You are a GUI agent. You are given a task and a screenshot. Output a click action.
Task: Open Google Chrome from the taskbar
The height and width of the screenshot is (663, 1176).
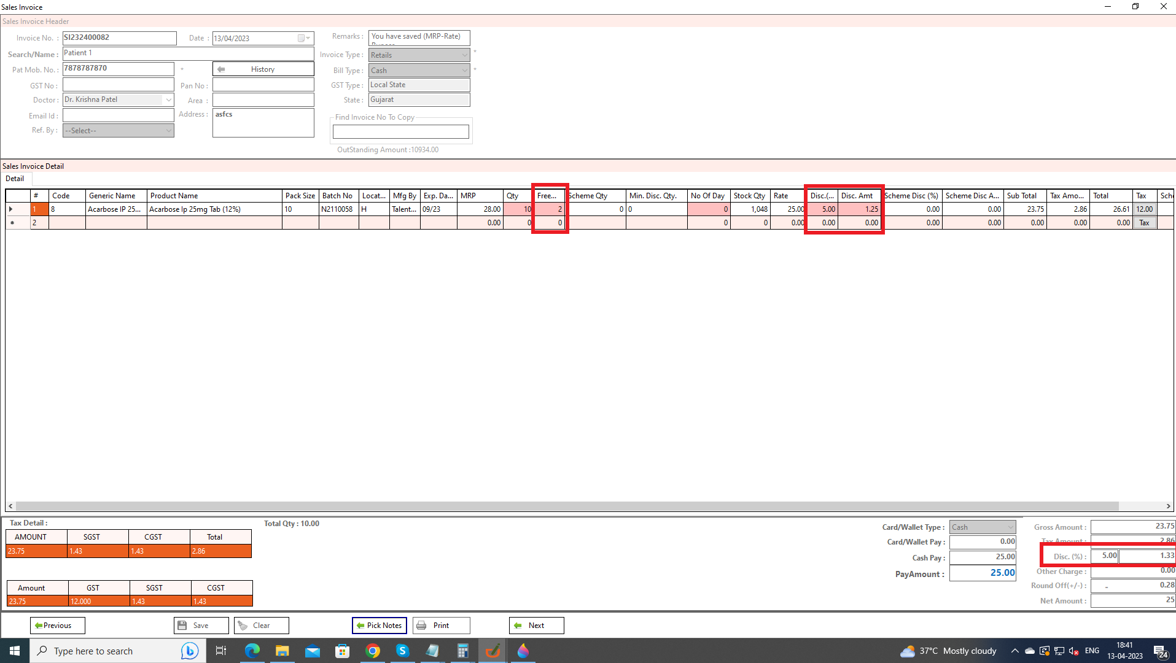point(373,651)
